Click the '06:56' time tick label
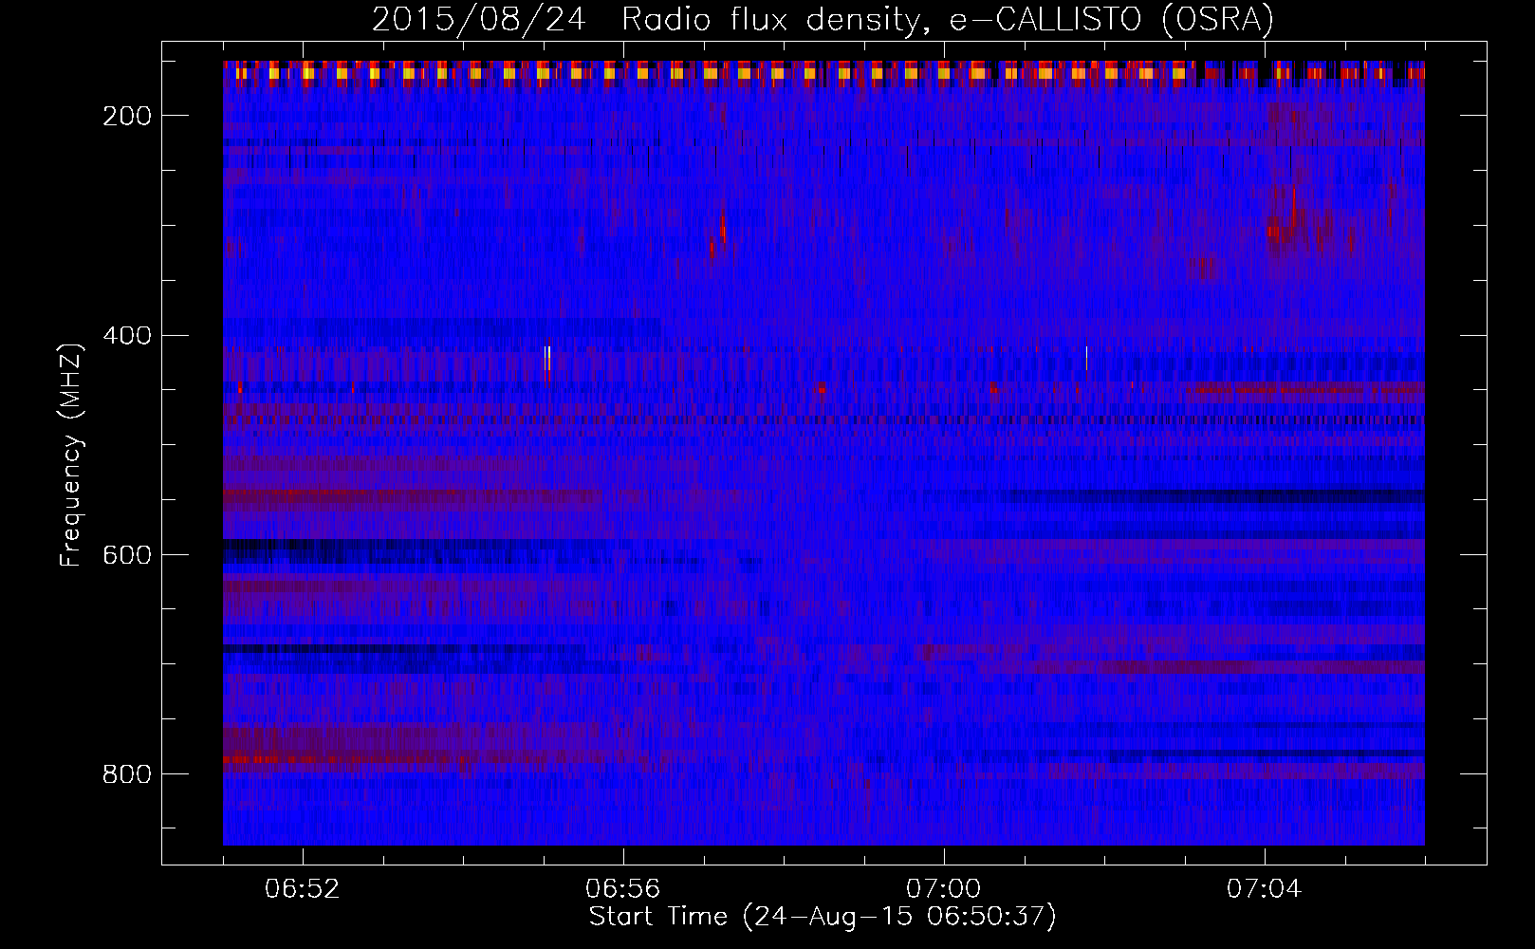Image resolution: width=1535 pixels, height=949 pixels. pyautogui.click(x=623, y=889)
